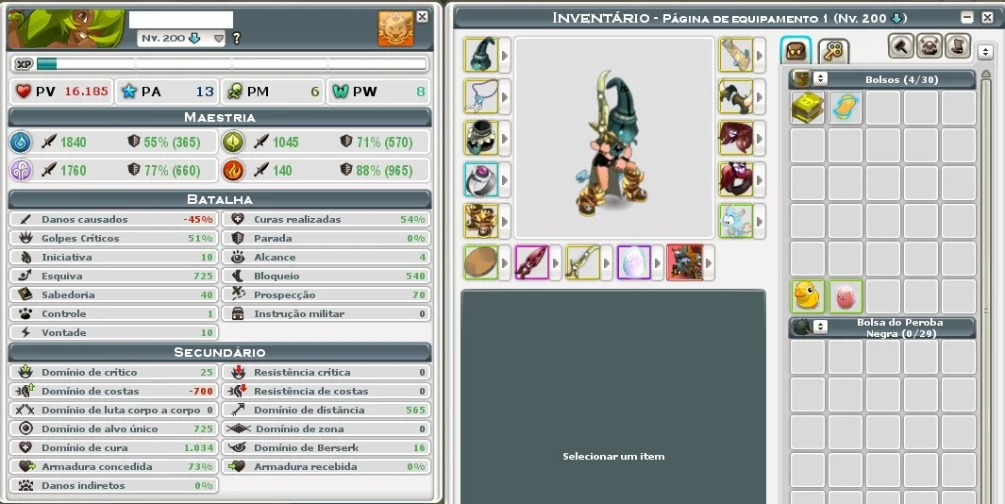This screenshot has height=504, width=1005.
Task: Select the black ring with red tentacles
Action: [736, 179]
